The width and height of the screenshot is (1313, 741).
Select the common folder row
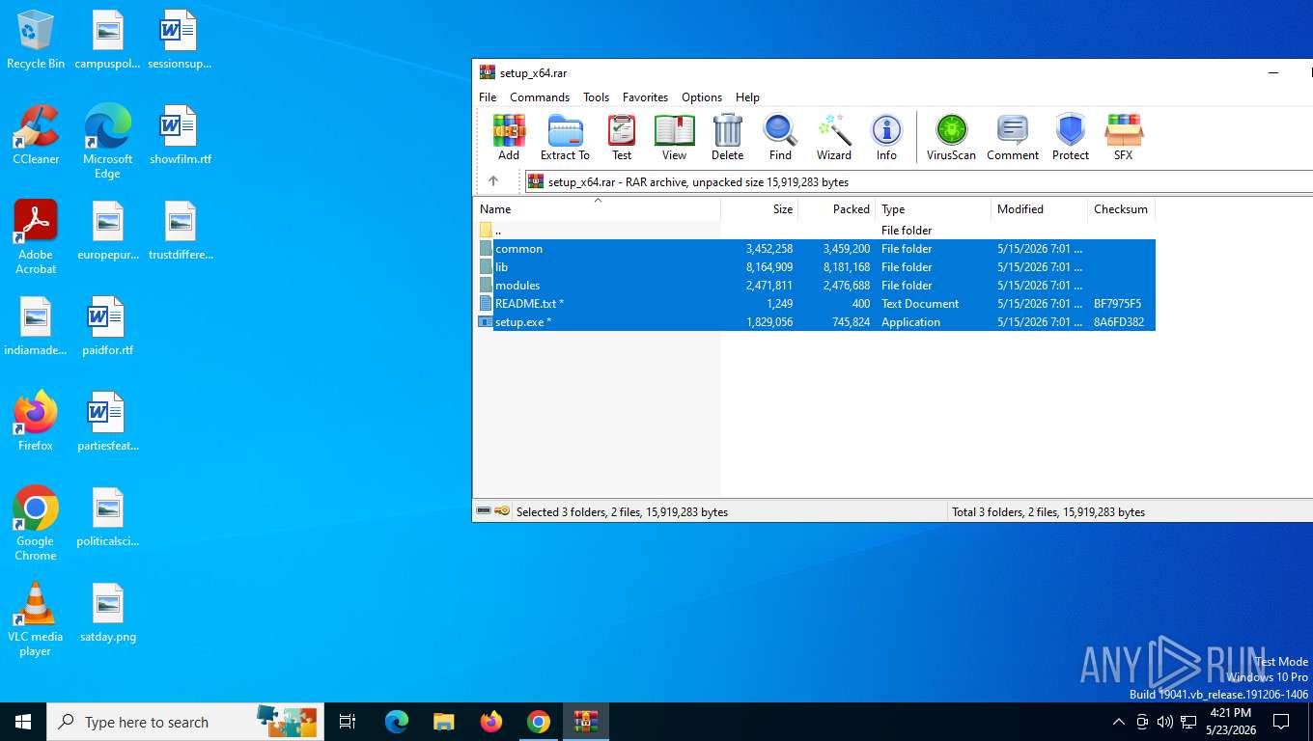(x=816, y=249)
